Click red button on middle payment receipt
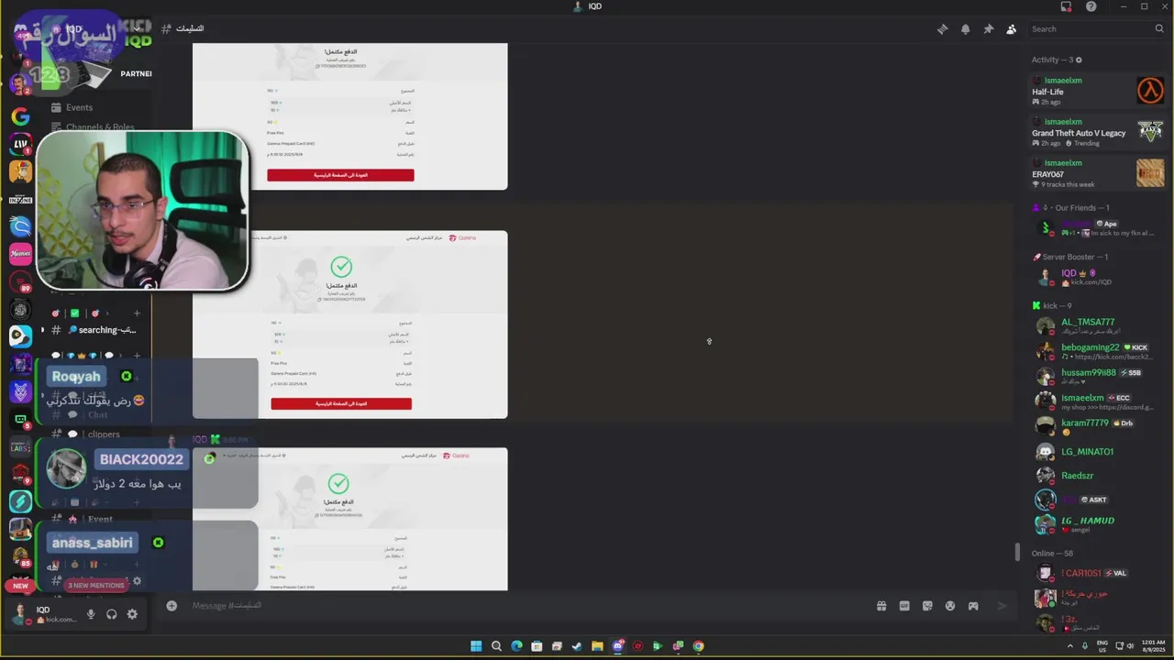This screenshot has width=1174, height=660. click(x=341, y=403)
